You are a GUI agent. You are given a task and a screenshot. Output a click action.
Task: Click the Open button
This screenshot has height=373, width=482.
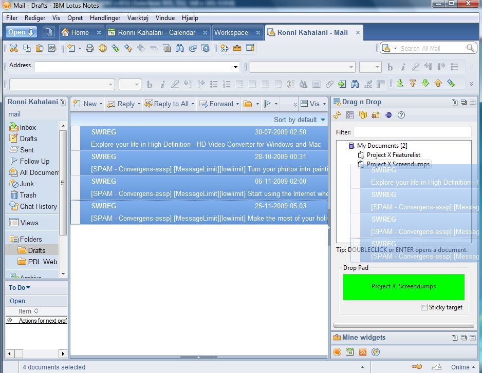coord(21,32)
